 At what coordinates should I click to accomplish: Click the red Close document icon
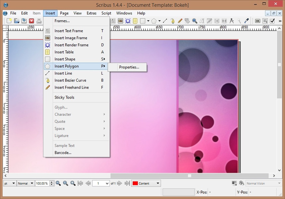point(31,21)
